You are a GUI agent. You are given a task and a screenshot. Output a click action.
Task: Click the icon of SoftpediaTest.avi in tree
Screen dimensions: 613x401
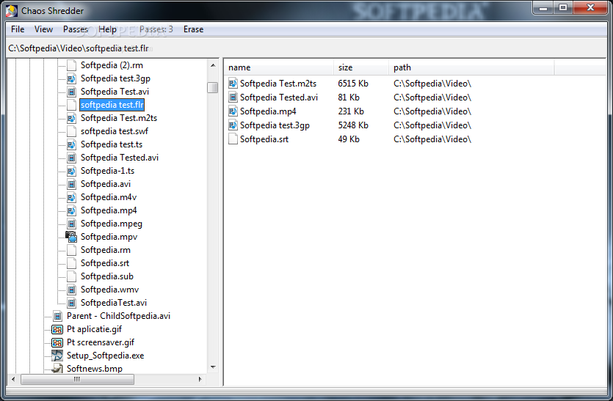[x=71, y=303]
